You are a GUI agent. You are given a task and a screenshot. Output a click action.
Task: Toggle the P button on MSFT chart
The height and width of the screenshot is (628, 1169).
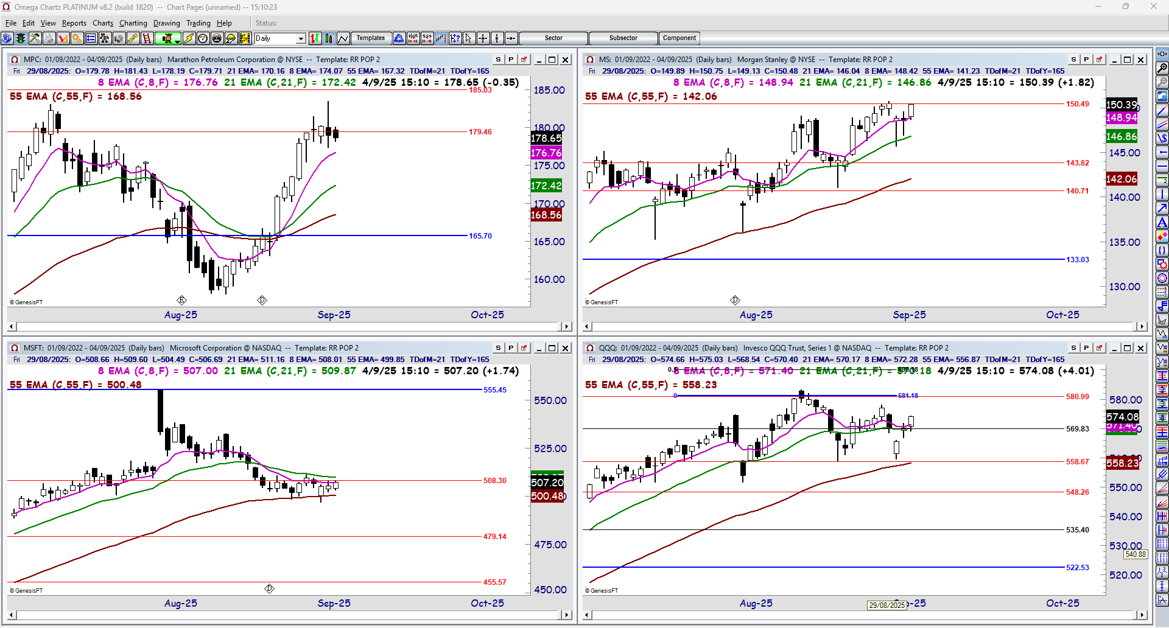tap(511, 348)
